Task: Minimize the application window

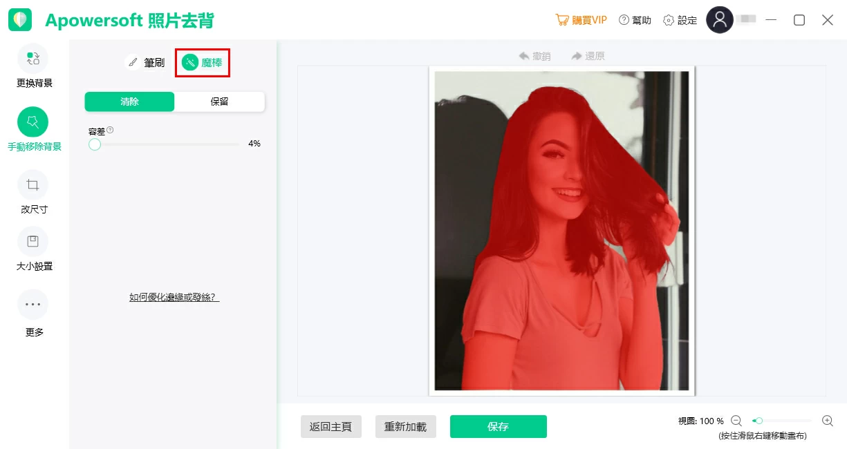Action: pyautogui.click(x=771, y=20)
